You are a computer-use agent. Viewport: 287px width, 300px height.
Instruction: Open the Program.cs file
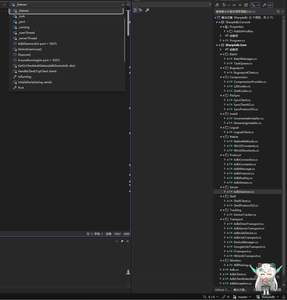(x=237, y=40)
